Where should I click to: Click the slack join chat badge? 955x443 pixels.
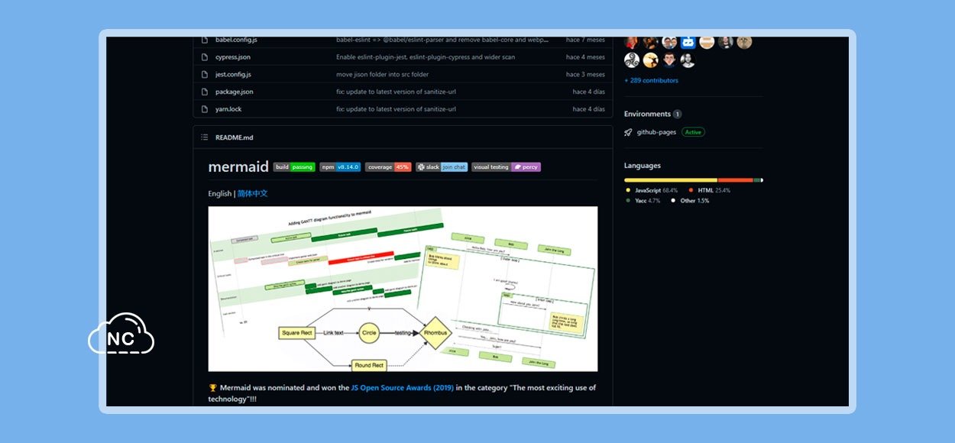(442, 167)
